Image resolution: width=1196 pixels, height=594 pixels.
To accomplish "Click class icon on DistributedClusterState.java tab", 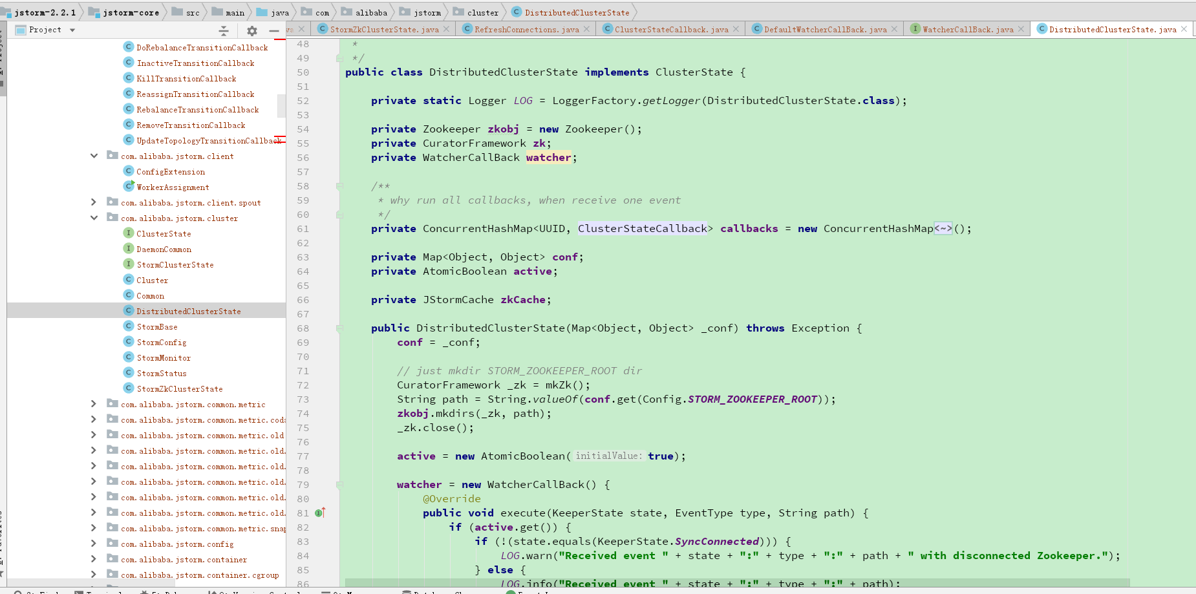I will pyautogui.click(x=1041, y=29).
